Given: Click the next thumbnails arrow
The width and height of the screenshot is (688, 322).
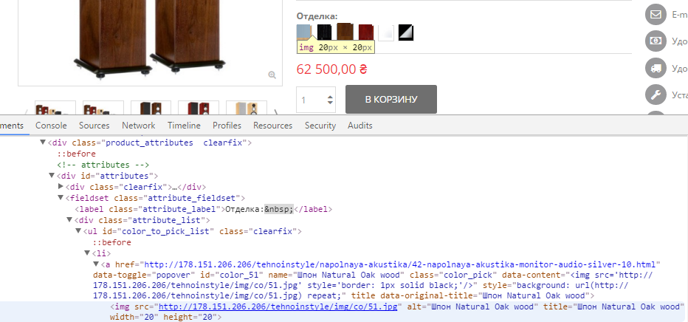Looking at the screenshot, I should 275,112.
